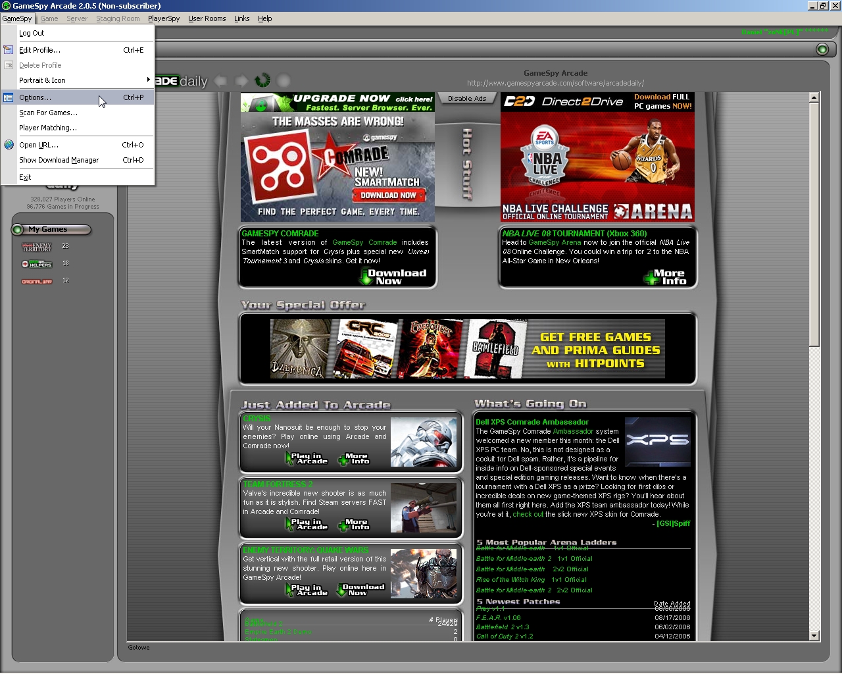Choose Show Download Manager entry
Screen dimensions: 842x674
point(78,160)
